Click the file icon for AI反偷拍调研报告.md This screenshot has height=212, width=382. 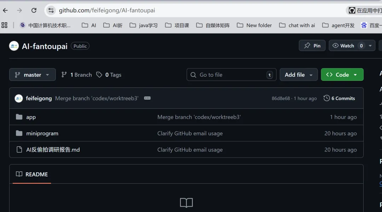point(19,149)
